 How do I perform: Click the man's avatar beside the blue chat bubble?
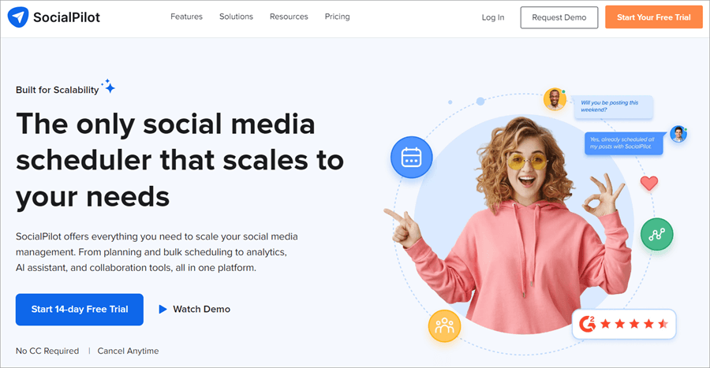(678, 134)
